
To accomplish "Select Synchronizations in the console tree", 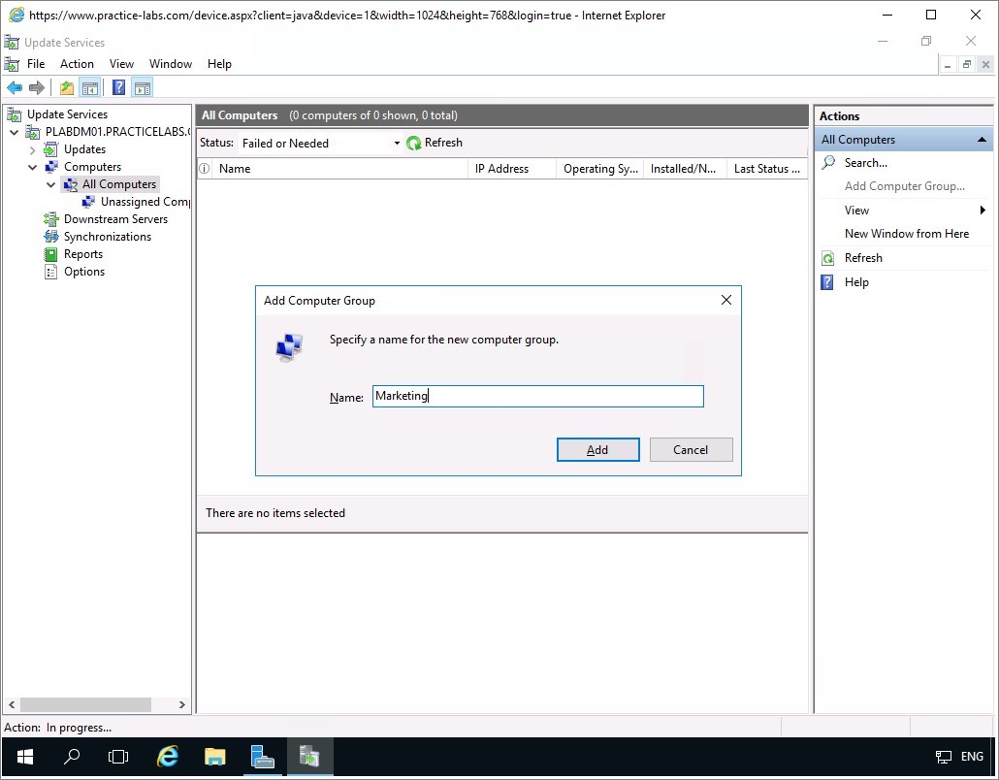I will tap(107, 237).
